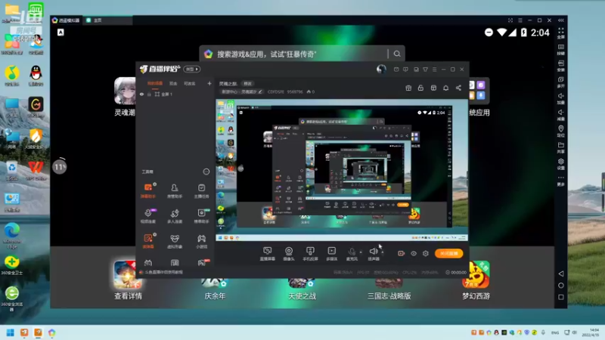Image resolution: width=605 pixels, height=340 pixels.
Task: Open the 小游戏 gamepad tool
Action: (201, 241)
